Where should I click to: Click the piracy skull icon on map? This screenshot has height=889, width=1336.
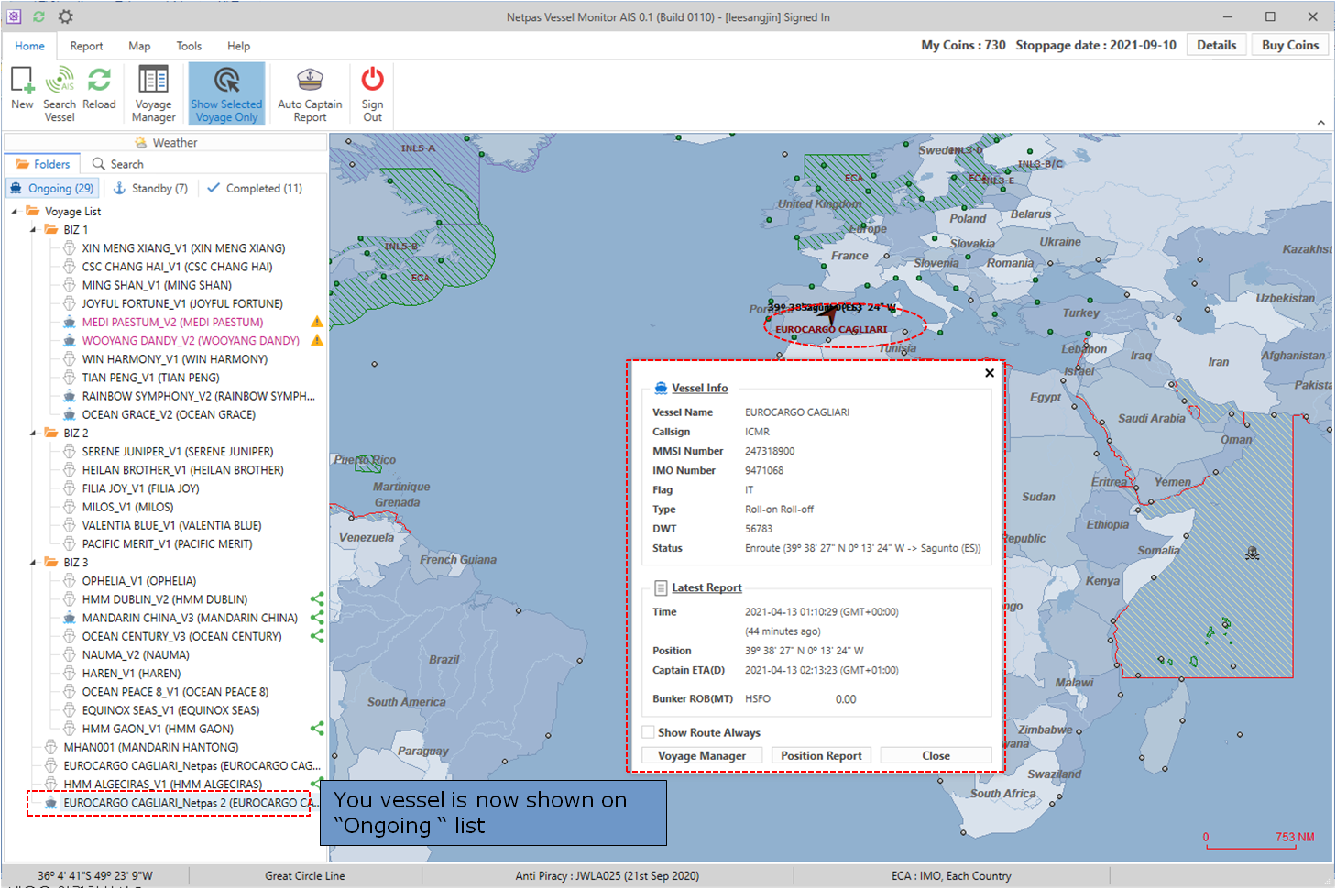tap(1252, 554)
